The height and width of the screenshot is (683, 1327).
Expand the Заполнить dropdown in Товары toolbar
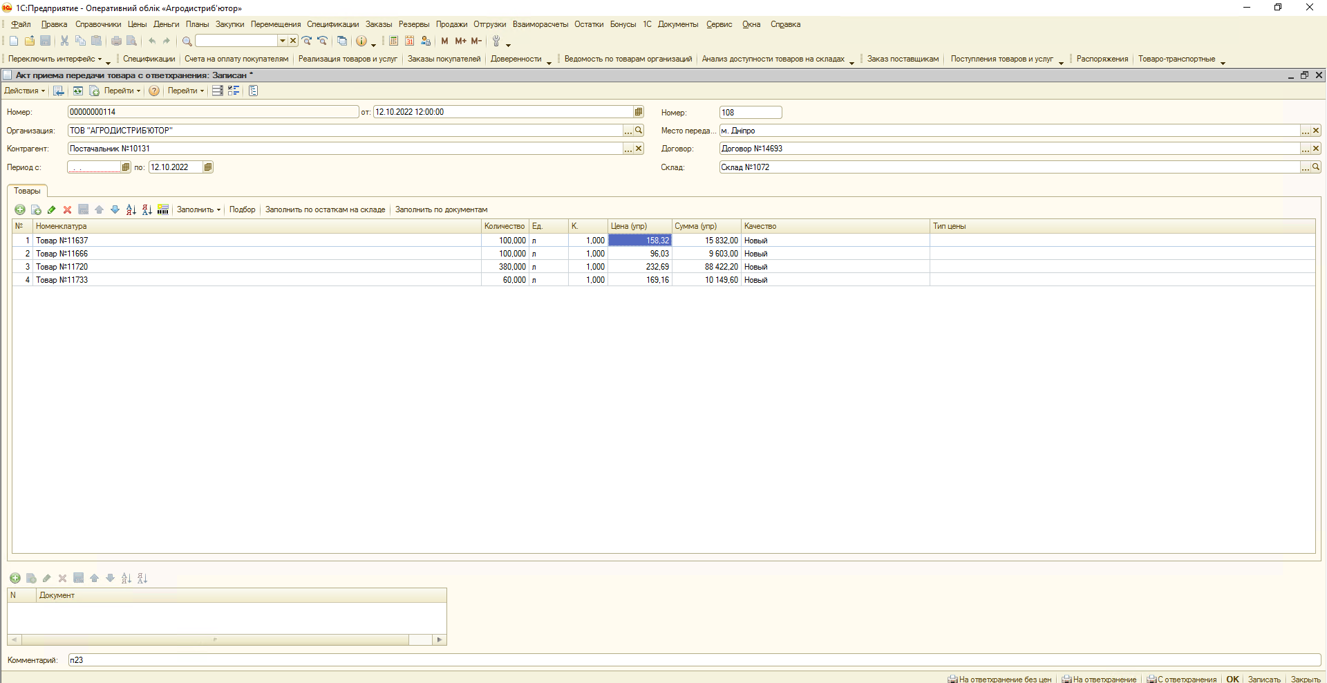click(x=198, y=210)
